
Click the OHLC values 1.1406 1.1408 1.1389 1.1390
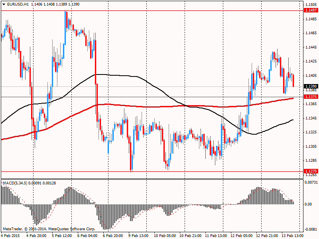click(55, 4)
